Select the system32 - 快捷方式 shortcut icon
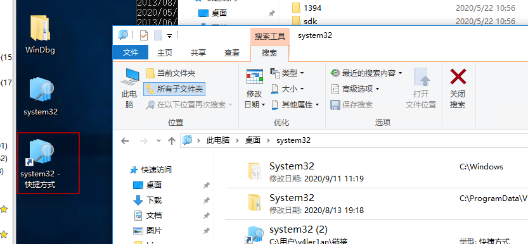 tap(41, 163)
